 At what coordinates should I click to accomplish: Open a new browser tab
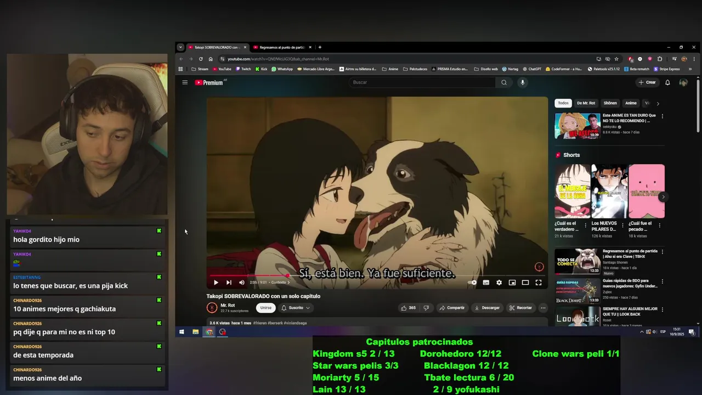(320, 47)
